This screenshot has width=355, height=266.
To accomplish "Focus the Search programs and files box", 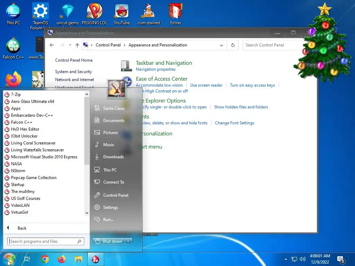I will point(45,241).
